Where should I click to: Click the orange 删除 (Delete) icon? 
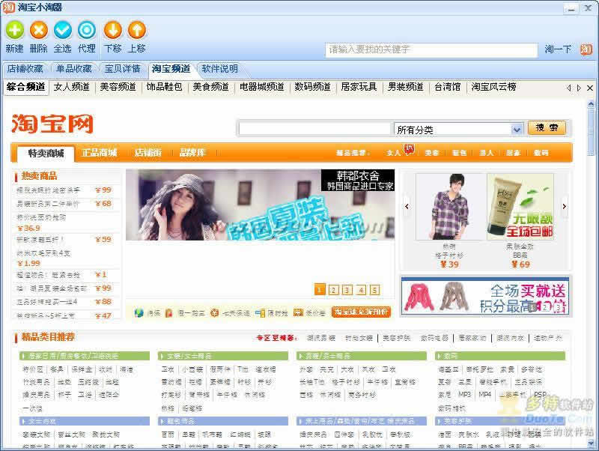click(x=38, y=31)
